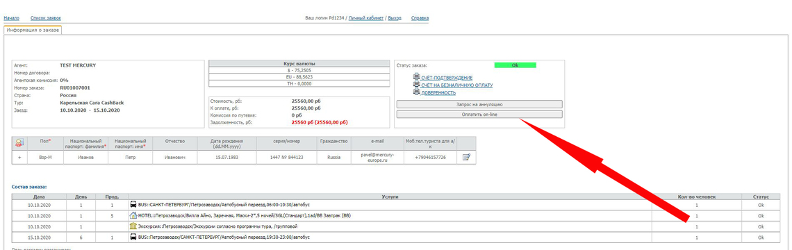Click the Экскурсии согласно программы тура text
The width and height of the screenshot is (792, 250).
(218, 226)
